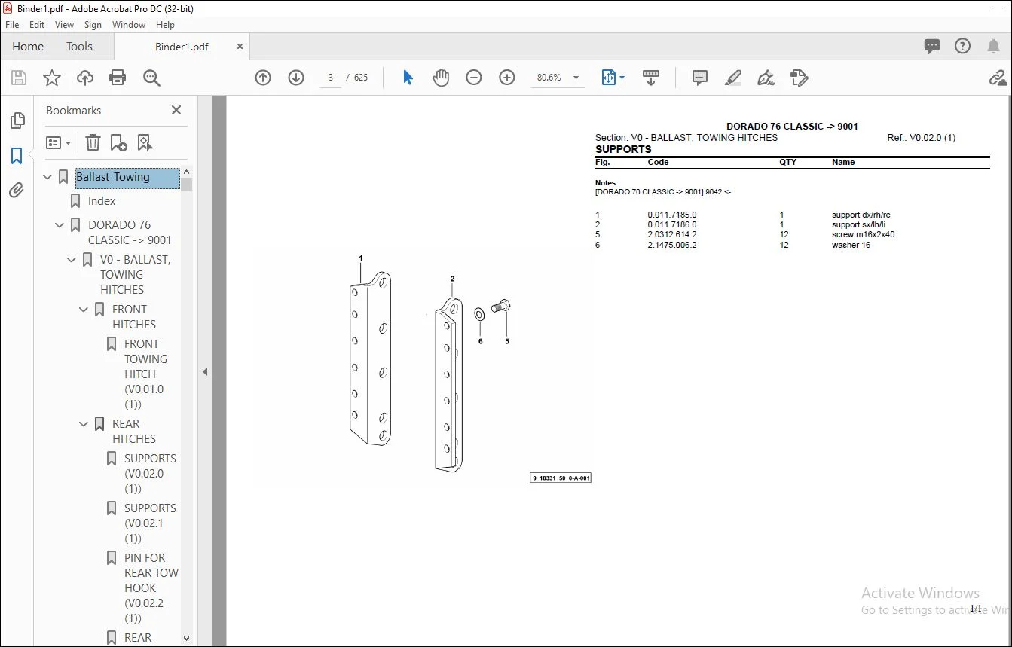
Task: View notifications bell
Action: click(993, 47)
